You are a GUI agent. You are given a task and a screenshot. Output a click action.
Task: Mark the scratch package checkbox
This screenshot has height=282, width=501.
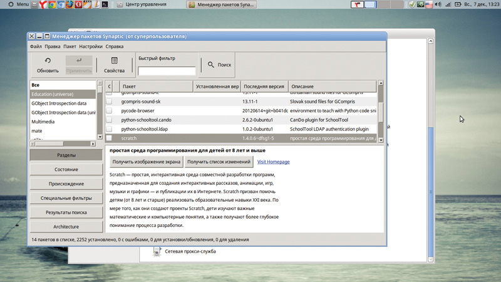pos(109,138)
